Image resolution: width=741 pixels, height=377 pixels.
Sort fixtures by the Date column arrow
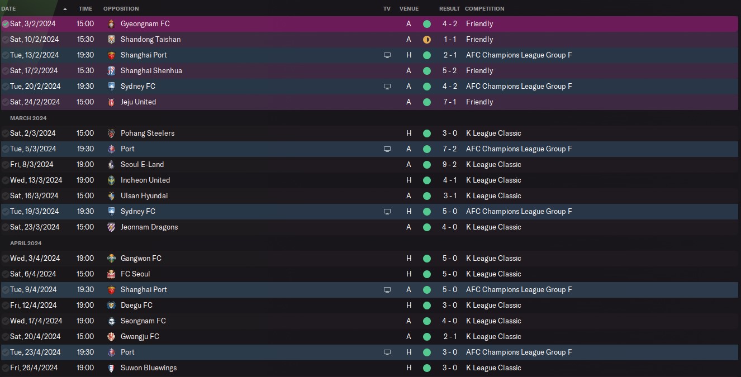[x=65, y=9]
